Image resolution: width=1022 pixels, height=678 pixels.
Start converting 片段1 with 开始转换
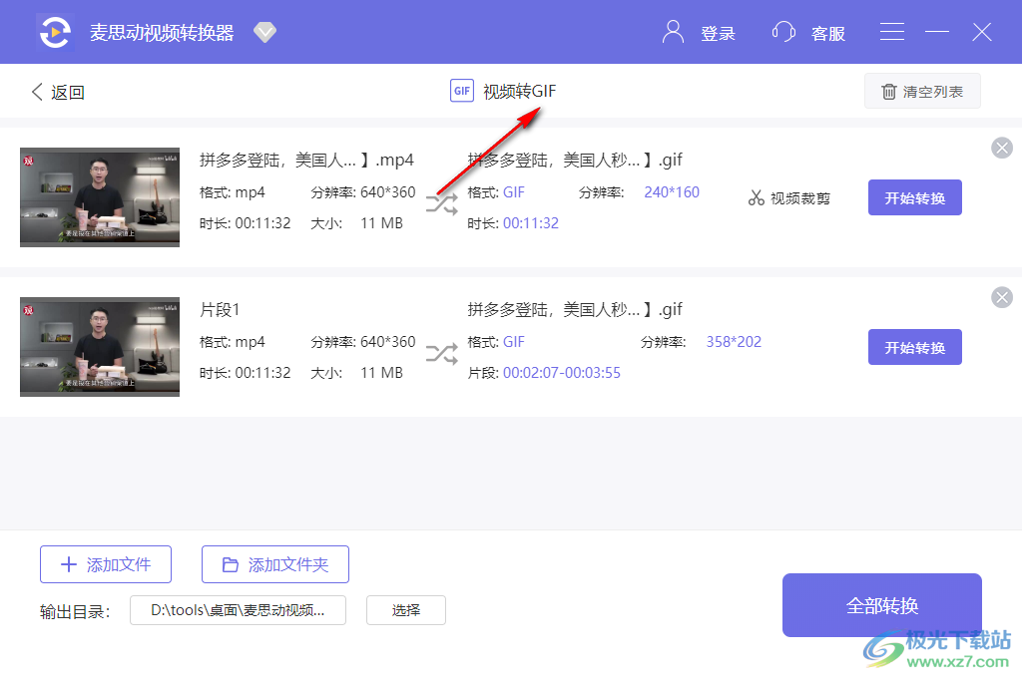(x=914, y=347)
